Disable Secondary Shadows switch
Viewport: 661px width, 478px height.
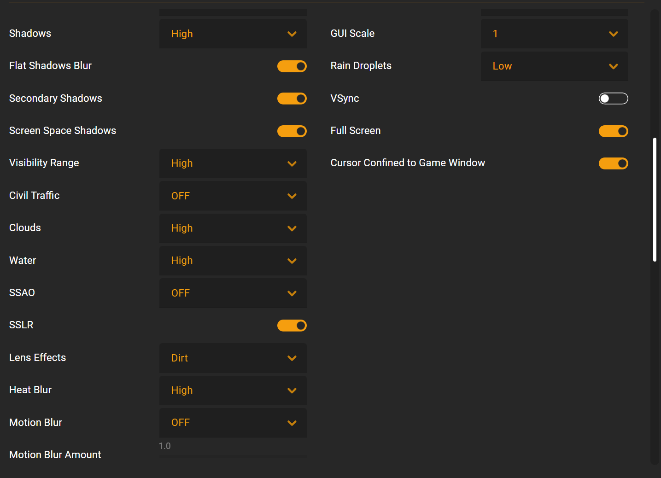coord(292,99)
